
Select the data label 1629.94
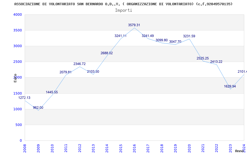230,87
